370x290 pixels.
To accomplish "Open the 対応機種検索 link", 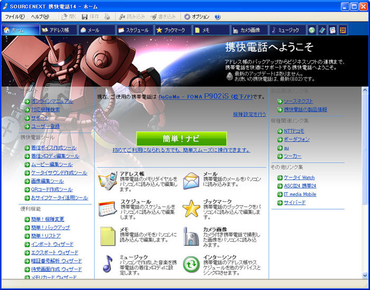I will tap(45, 110).
